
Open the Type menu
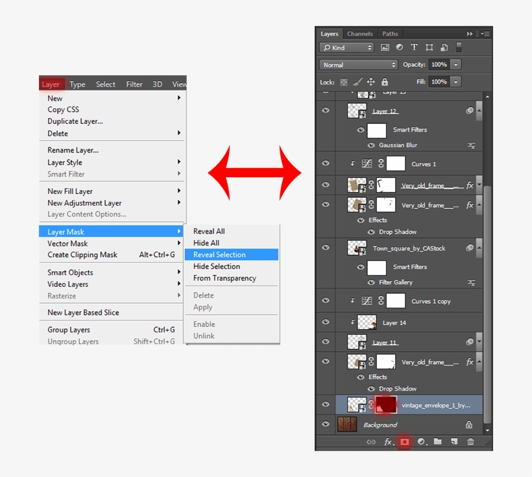click(77, 84)
